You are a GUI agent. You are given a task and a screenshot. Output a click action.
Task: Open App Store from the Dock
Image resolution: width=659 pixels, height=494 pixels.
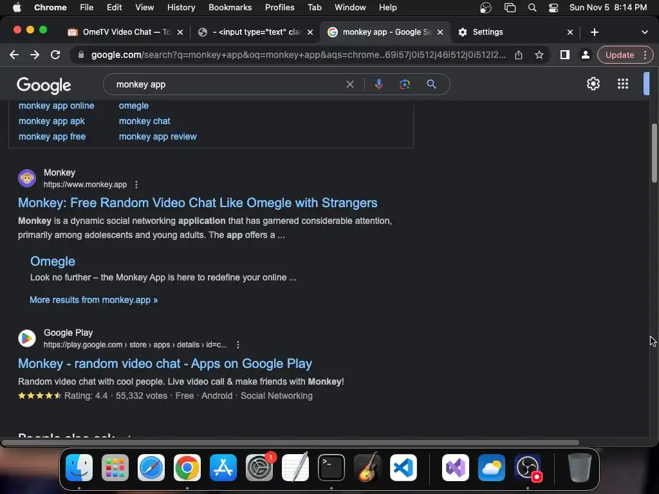[223, 468]
